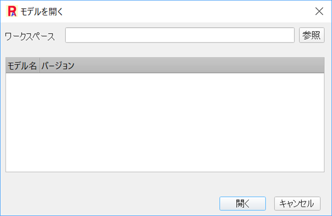Click the 開く button to open model
Viewport: 332px width, 216px height.
[243, 203]
